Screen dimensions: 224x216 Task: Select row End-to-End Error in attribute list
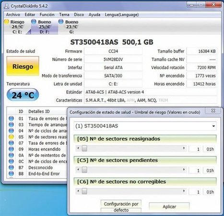[37, 174]
